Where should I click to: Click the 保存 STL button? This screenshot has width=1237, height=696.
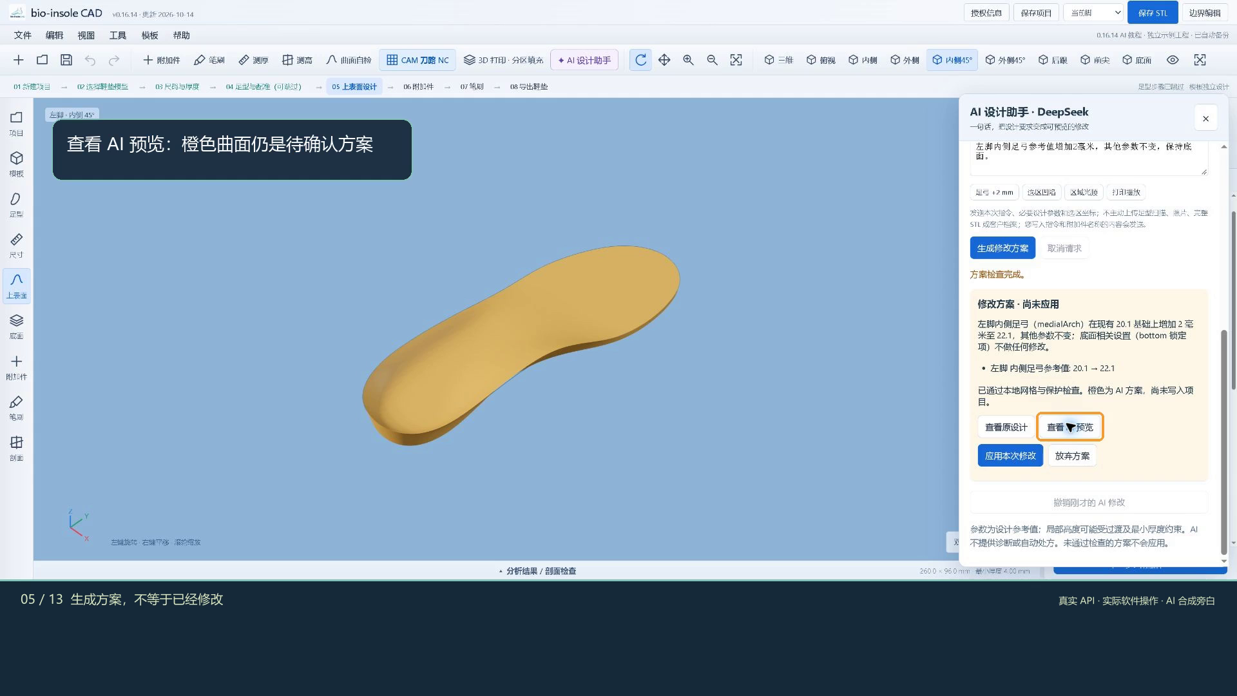1152,13
